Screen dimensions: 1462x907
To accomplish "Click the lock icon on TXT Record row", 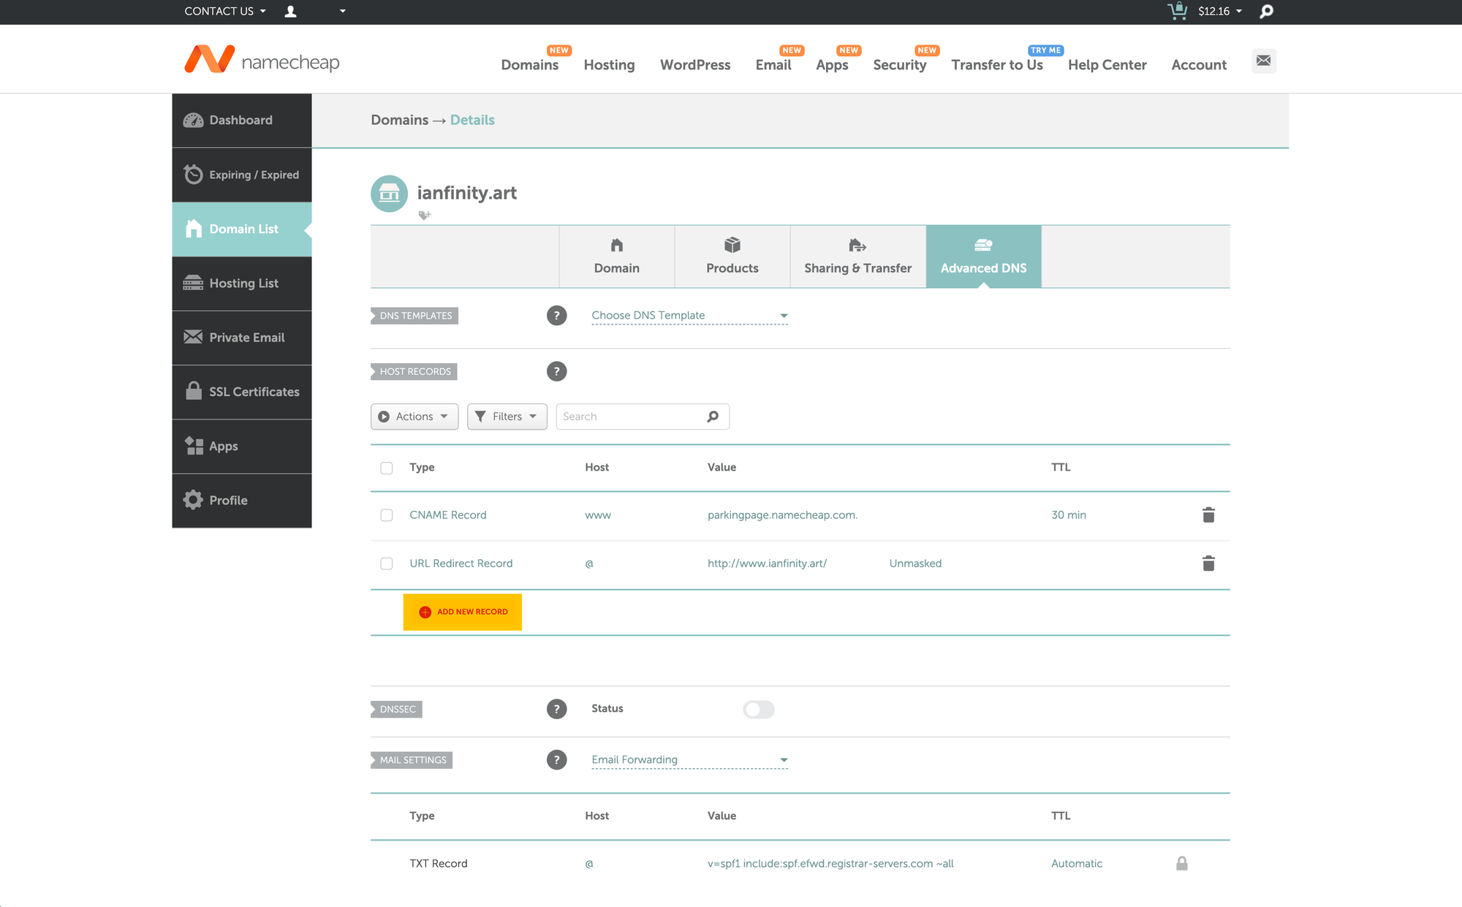I will coord(1181,863).
